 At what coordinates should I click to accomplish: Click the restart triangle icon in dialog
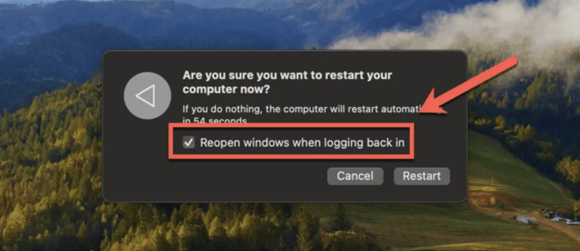click(x=147, y=96)
